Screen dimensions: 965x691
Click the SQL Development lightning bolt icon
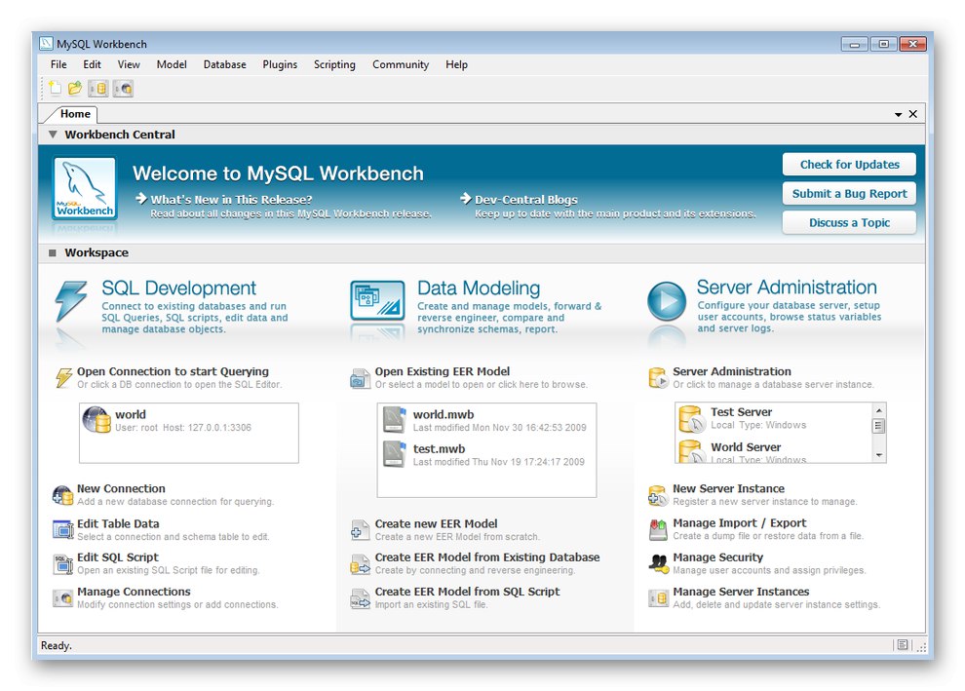tap(71, 300)
